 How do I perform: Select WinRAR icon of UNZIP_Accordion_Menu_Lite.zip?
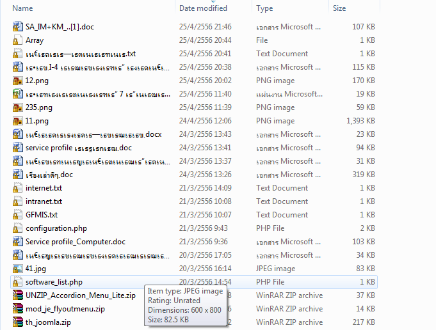tap(17, 295)
